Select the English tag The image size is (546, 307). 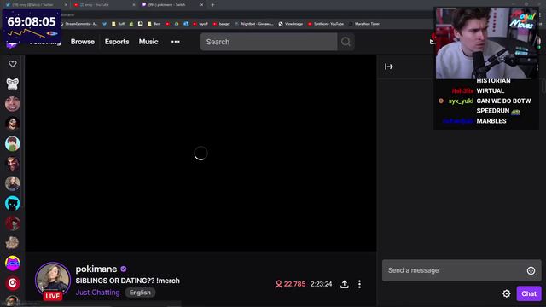(140, 293)
